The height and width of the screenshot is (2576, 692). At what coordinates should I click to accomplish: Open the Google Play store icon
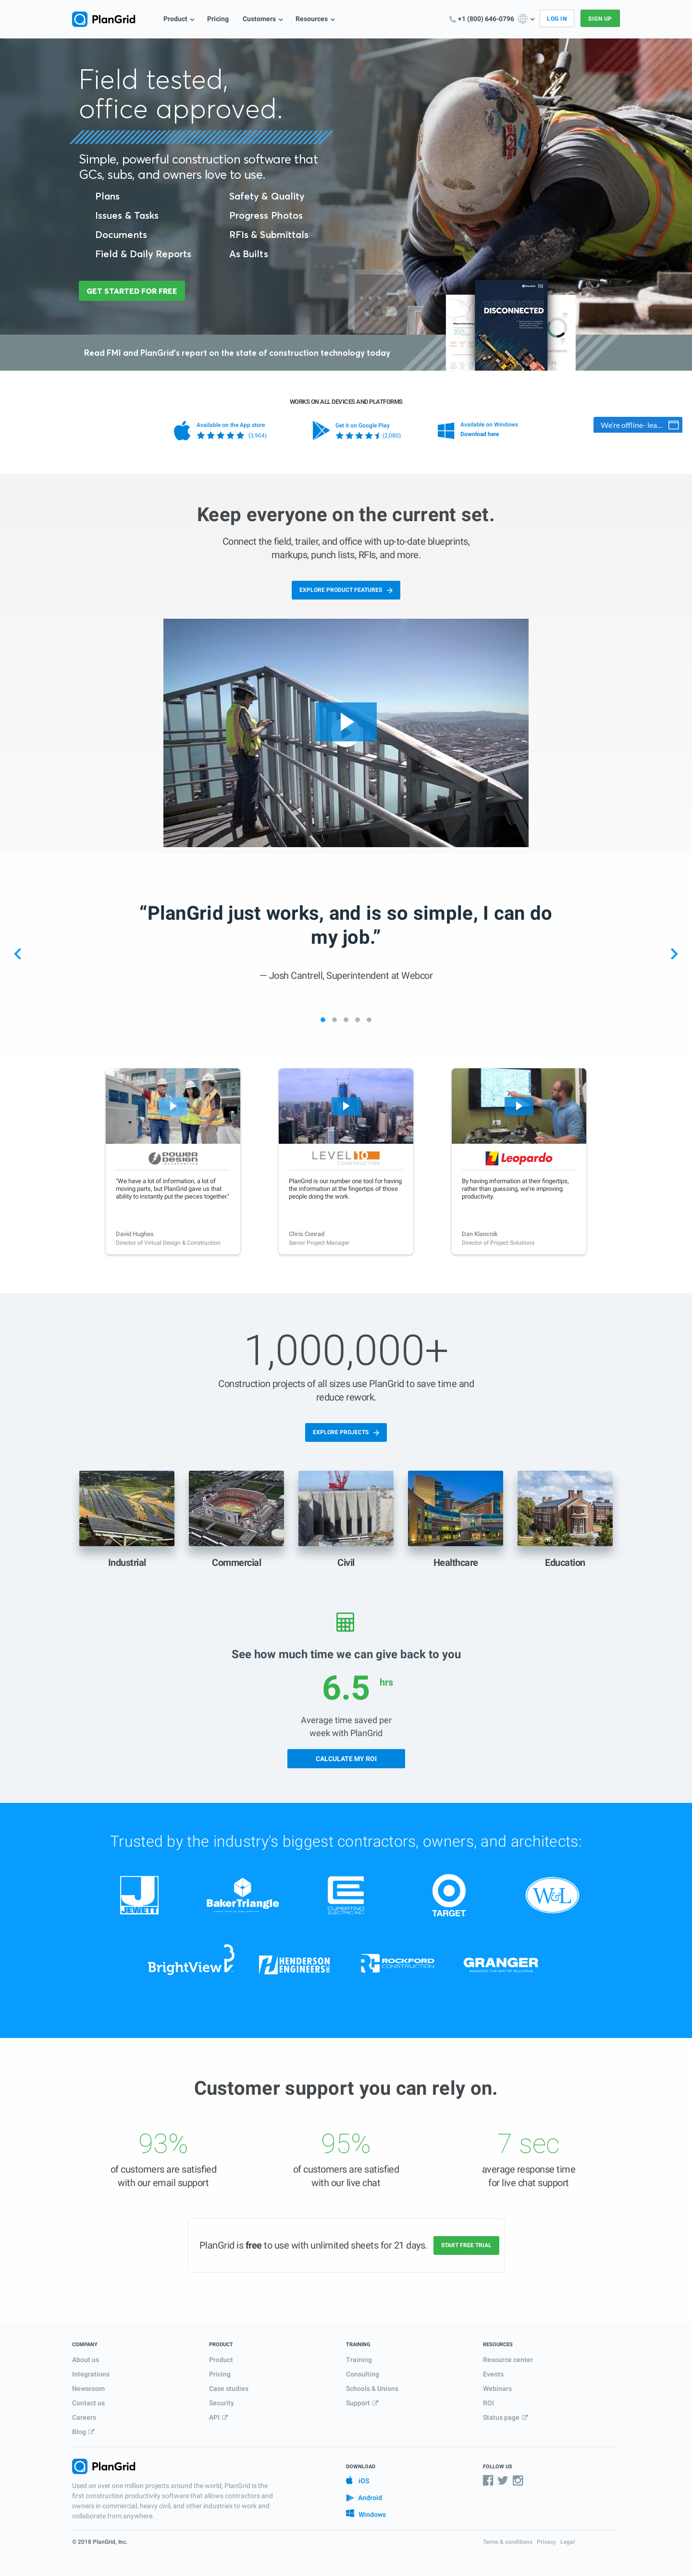click(x=320, y=431)
